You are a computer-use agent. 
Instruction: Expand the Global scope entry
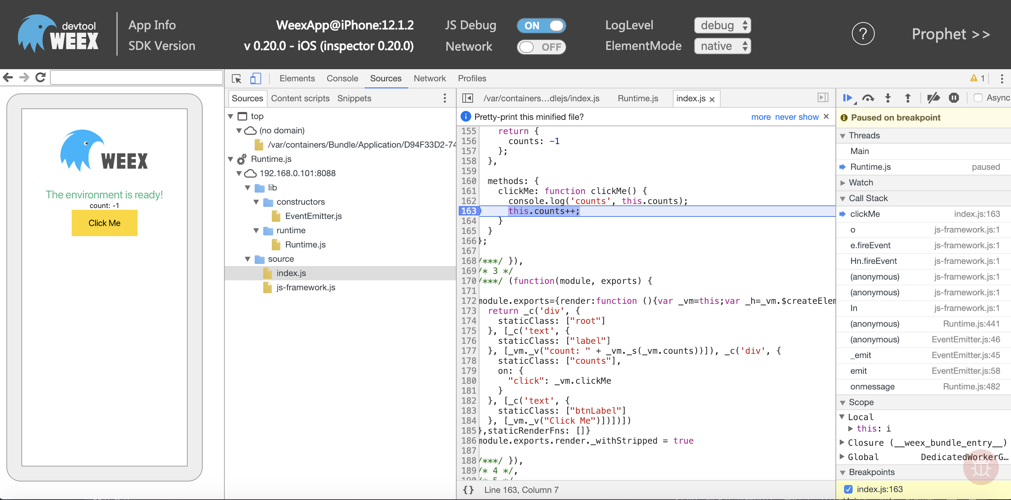coord(842,456)
